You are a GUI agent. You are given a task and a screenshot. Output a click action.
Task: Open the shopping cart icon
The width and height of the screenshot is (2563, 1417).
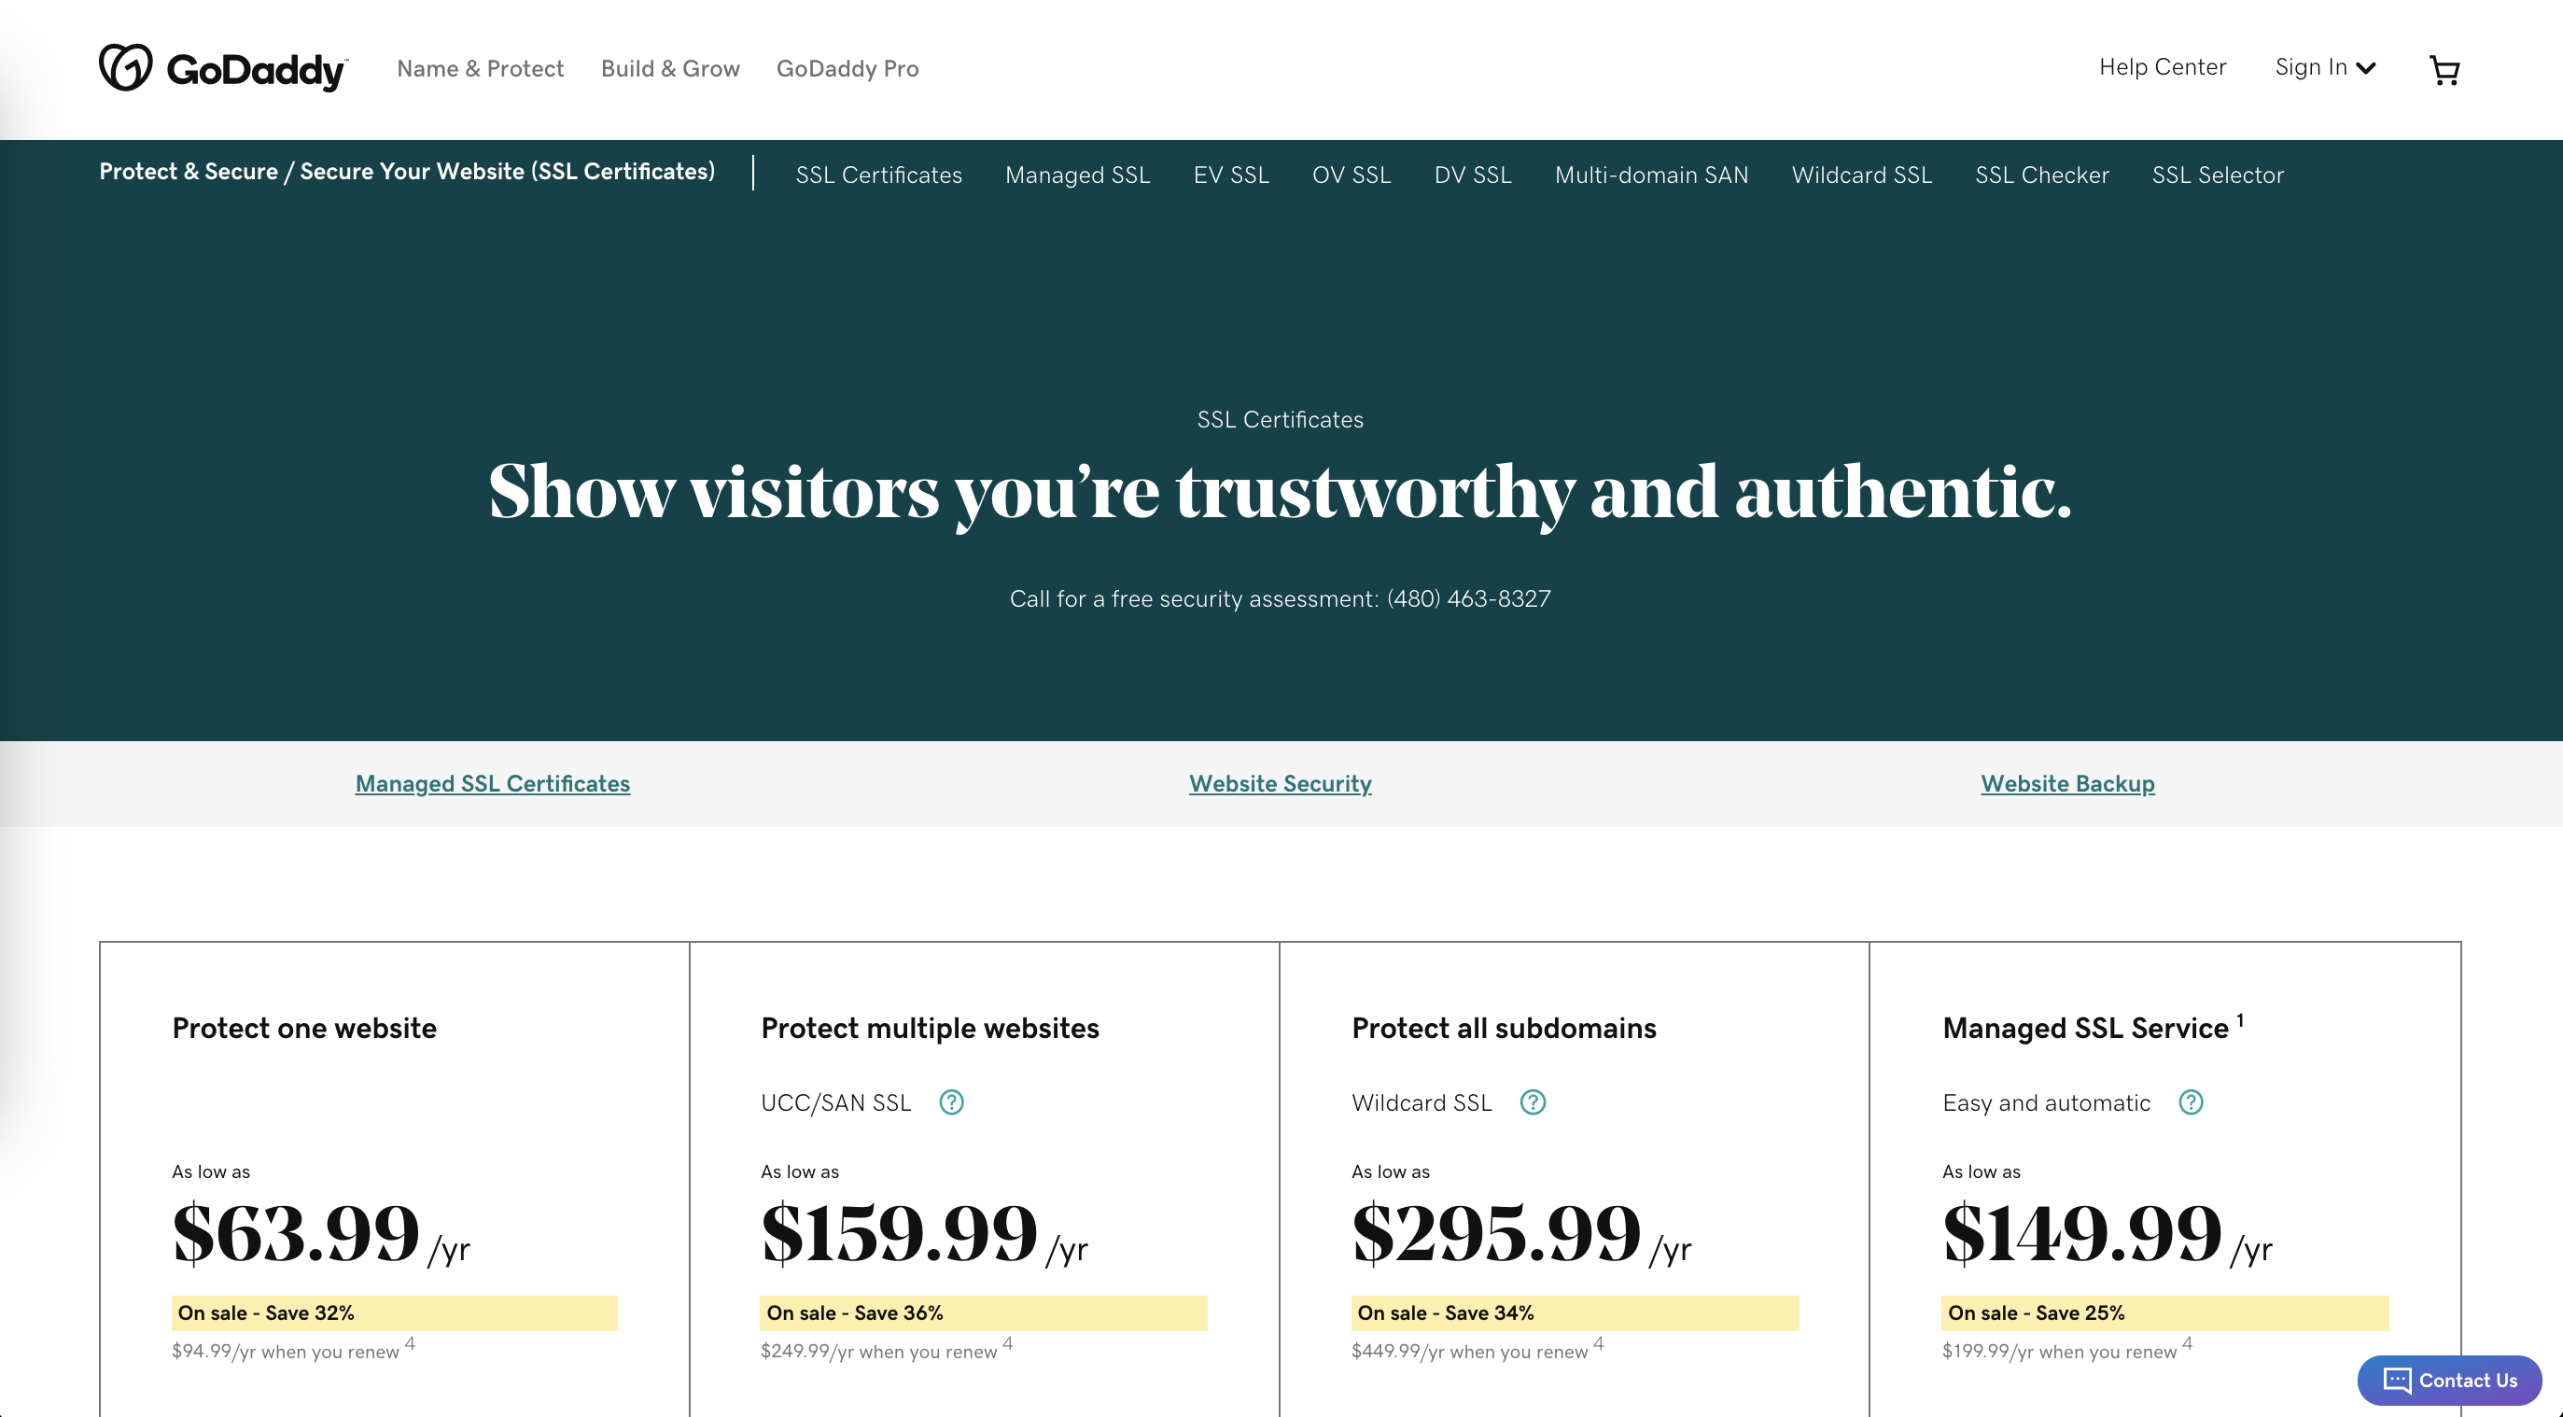[2444, 69]
